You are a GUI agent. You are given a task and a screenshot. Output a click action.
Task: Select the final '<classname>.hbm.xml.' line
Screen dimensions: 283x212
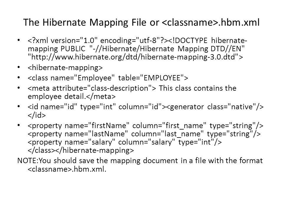point(67,169)
